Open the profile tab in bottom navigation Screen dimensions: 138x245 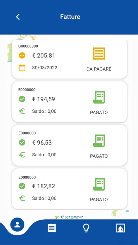coord(17,225)
